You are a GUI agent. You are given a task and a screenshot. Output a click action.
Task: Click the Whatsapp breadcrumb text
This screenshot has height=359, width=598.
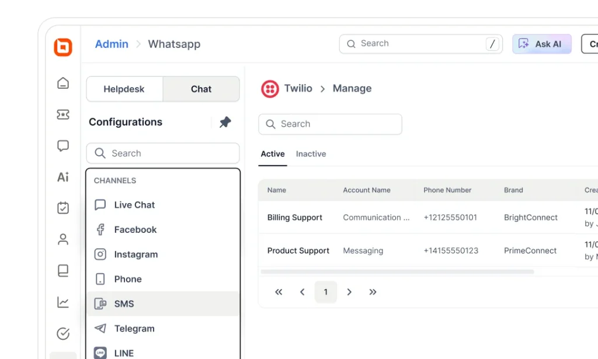[174, 44]
